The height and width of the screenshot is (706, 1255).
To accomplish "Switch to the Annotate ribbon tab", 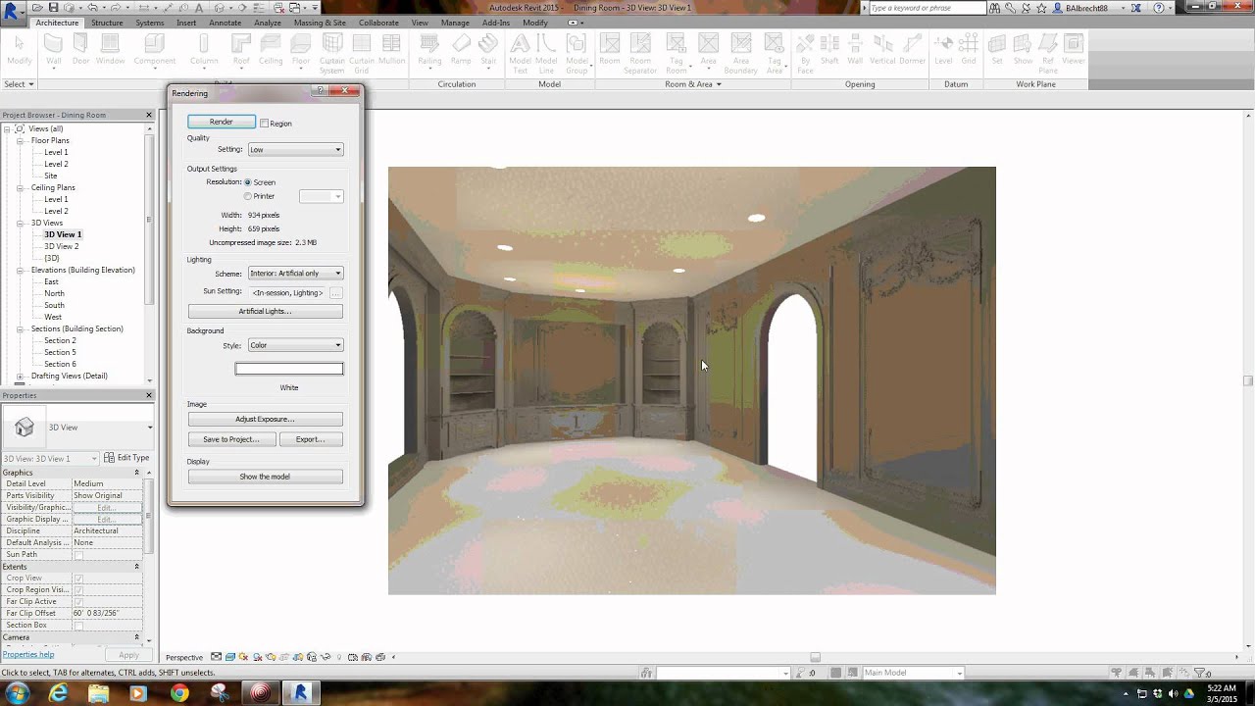I will pos(226,23).
